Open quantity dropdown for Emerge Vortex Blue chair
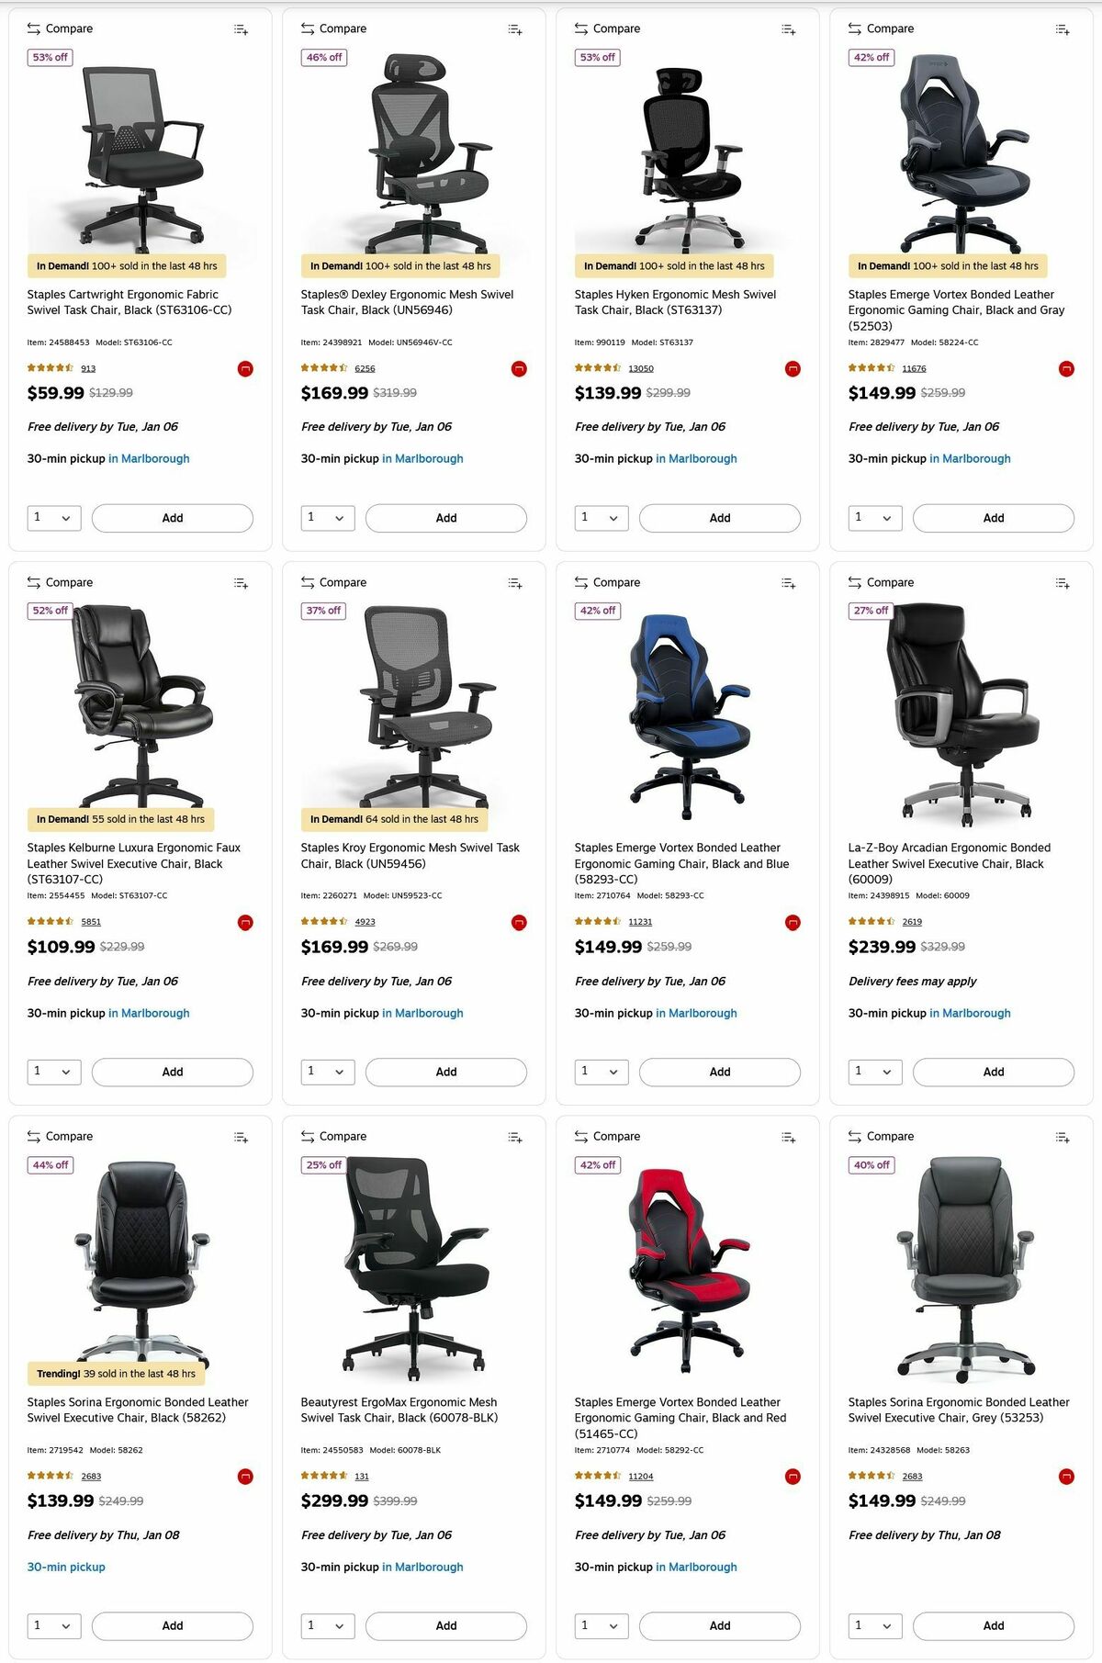1102x1663 pixels. point(602,1072)
